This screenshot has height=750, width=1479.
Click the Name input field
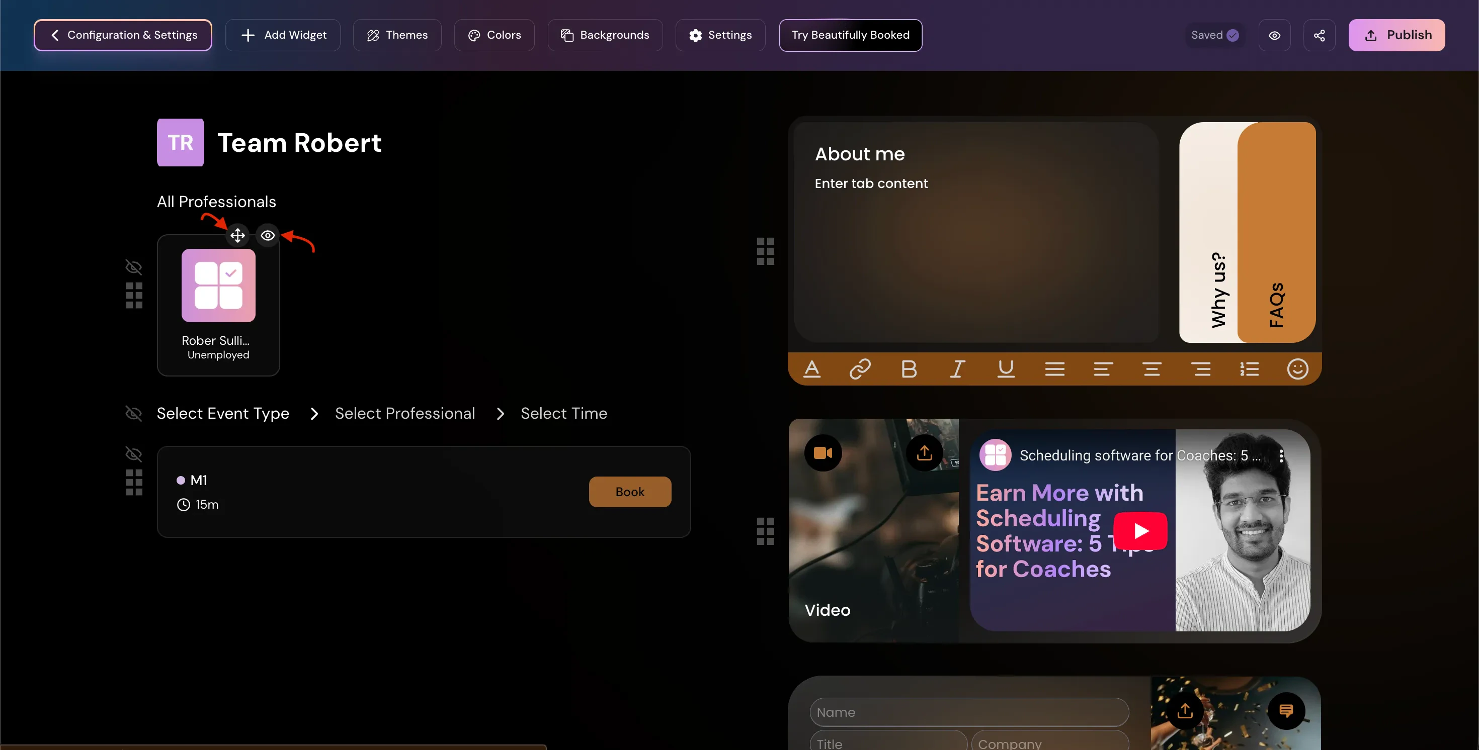pyautogui.click(x=968, y=712)
